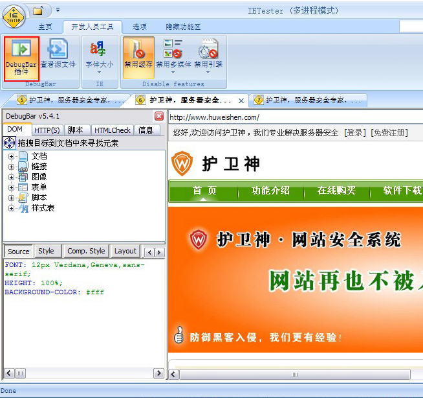Expand the 文档 tree node
This screenshot has height=398, width=423.
pyautogui.click(x=11, y=157)
